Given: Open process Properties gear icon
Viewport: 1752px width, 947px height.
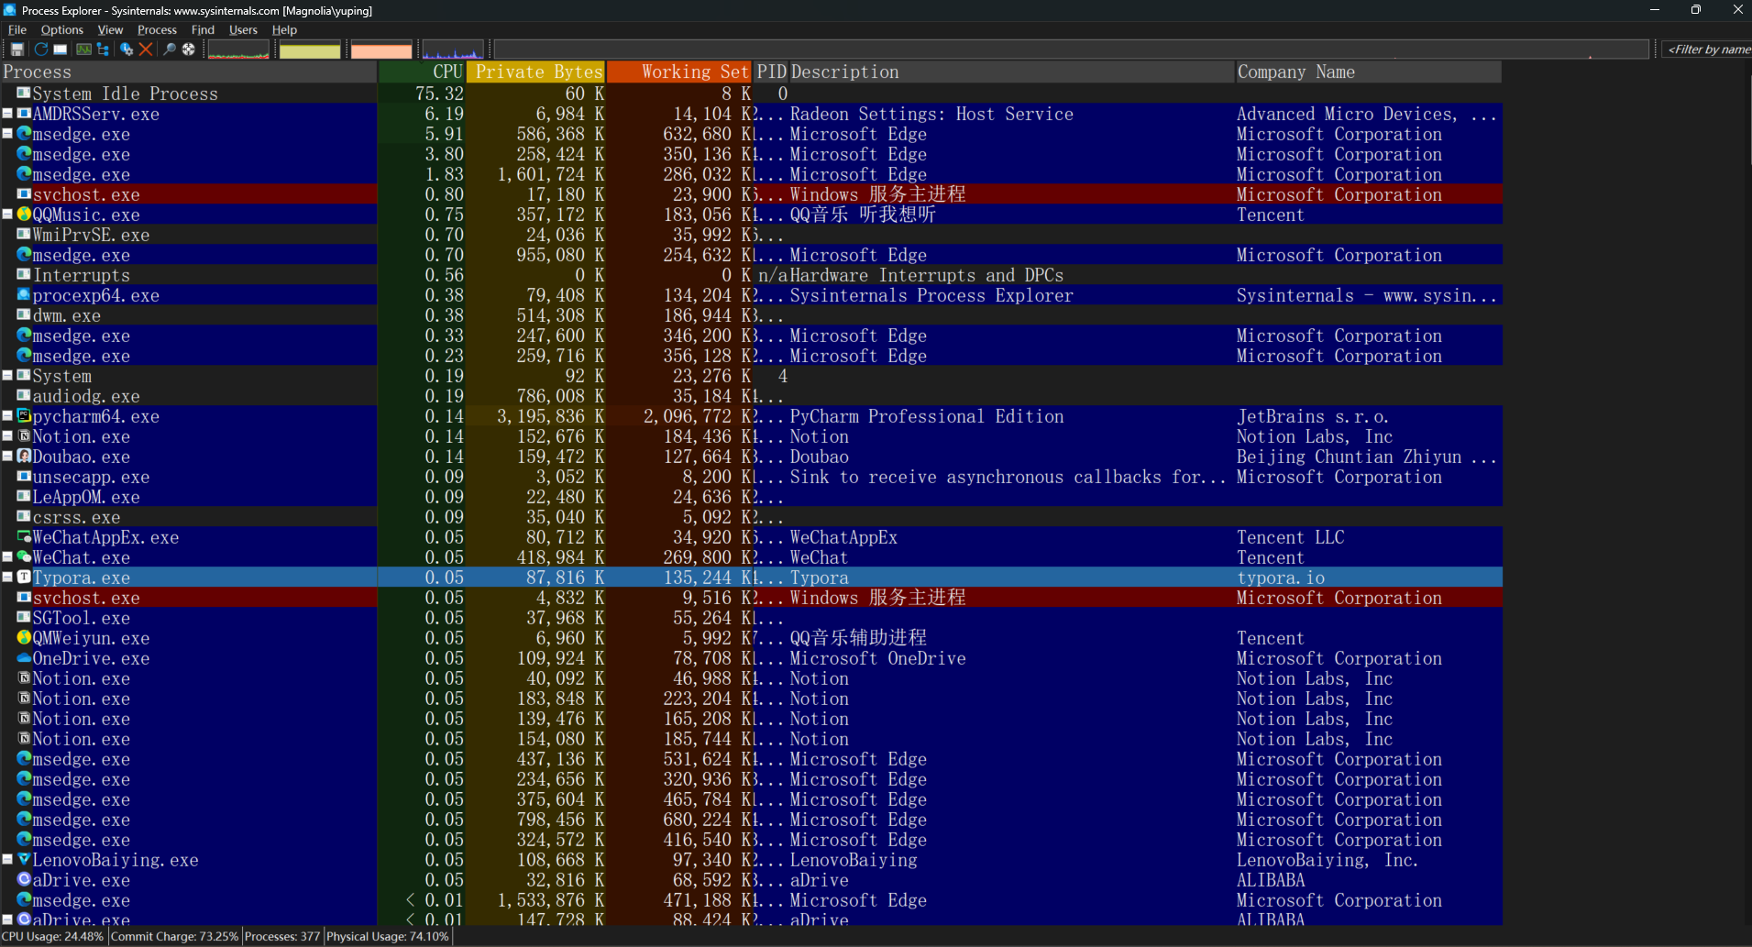Looking at the screenshot, I should click(127, 50).
